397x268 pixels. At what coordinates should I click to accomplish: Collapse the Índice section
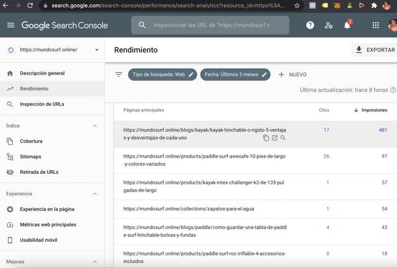[x=95, y=126]
